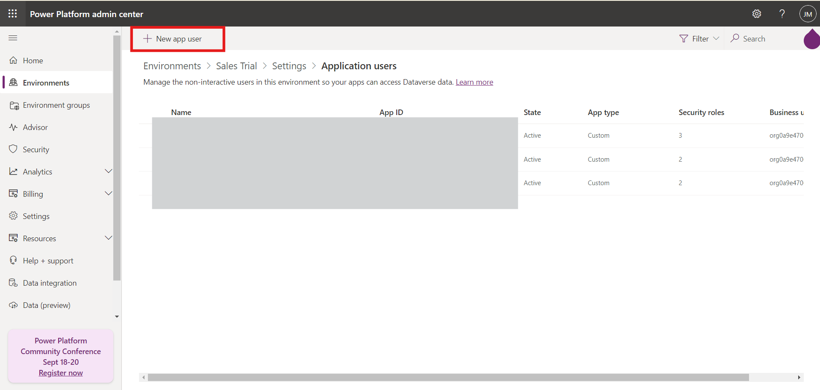Open the Filter dropdown
Screen dimensions: 820x390
coord(699,38)
